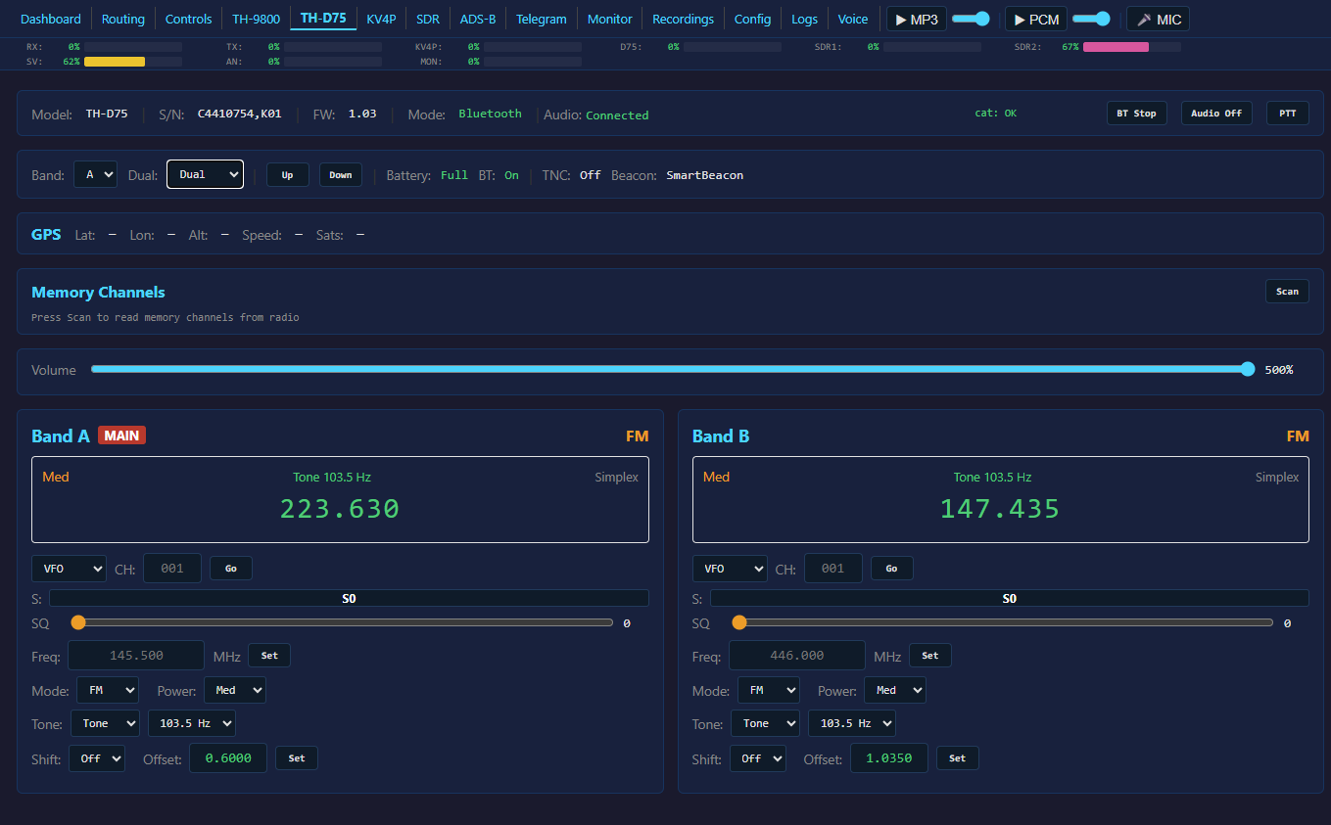The height and width of the screenshot is (825, 1331).
Task: Click Band A frequency input field
Action: coord(136,656)
